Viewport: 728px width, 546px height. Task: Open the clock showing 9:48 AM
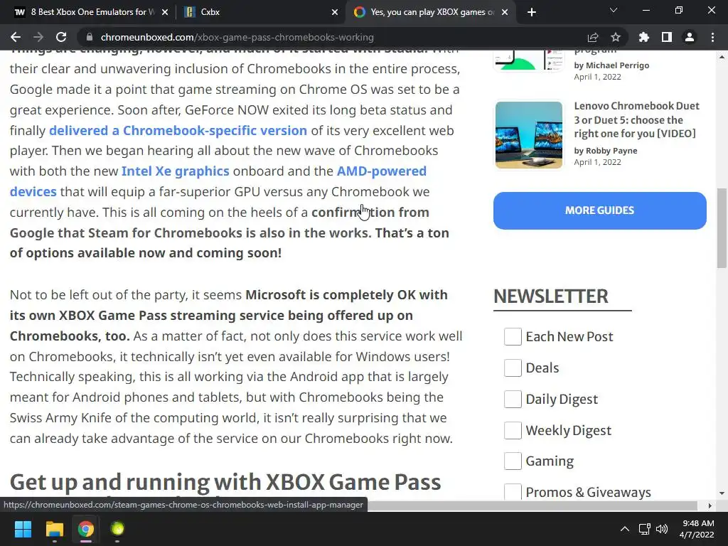point(697,529)
